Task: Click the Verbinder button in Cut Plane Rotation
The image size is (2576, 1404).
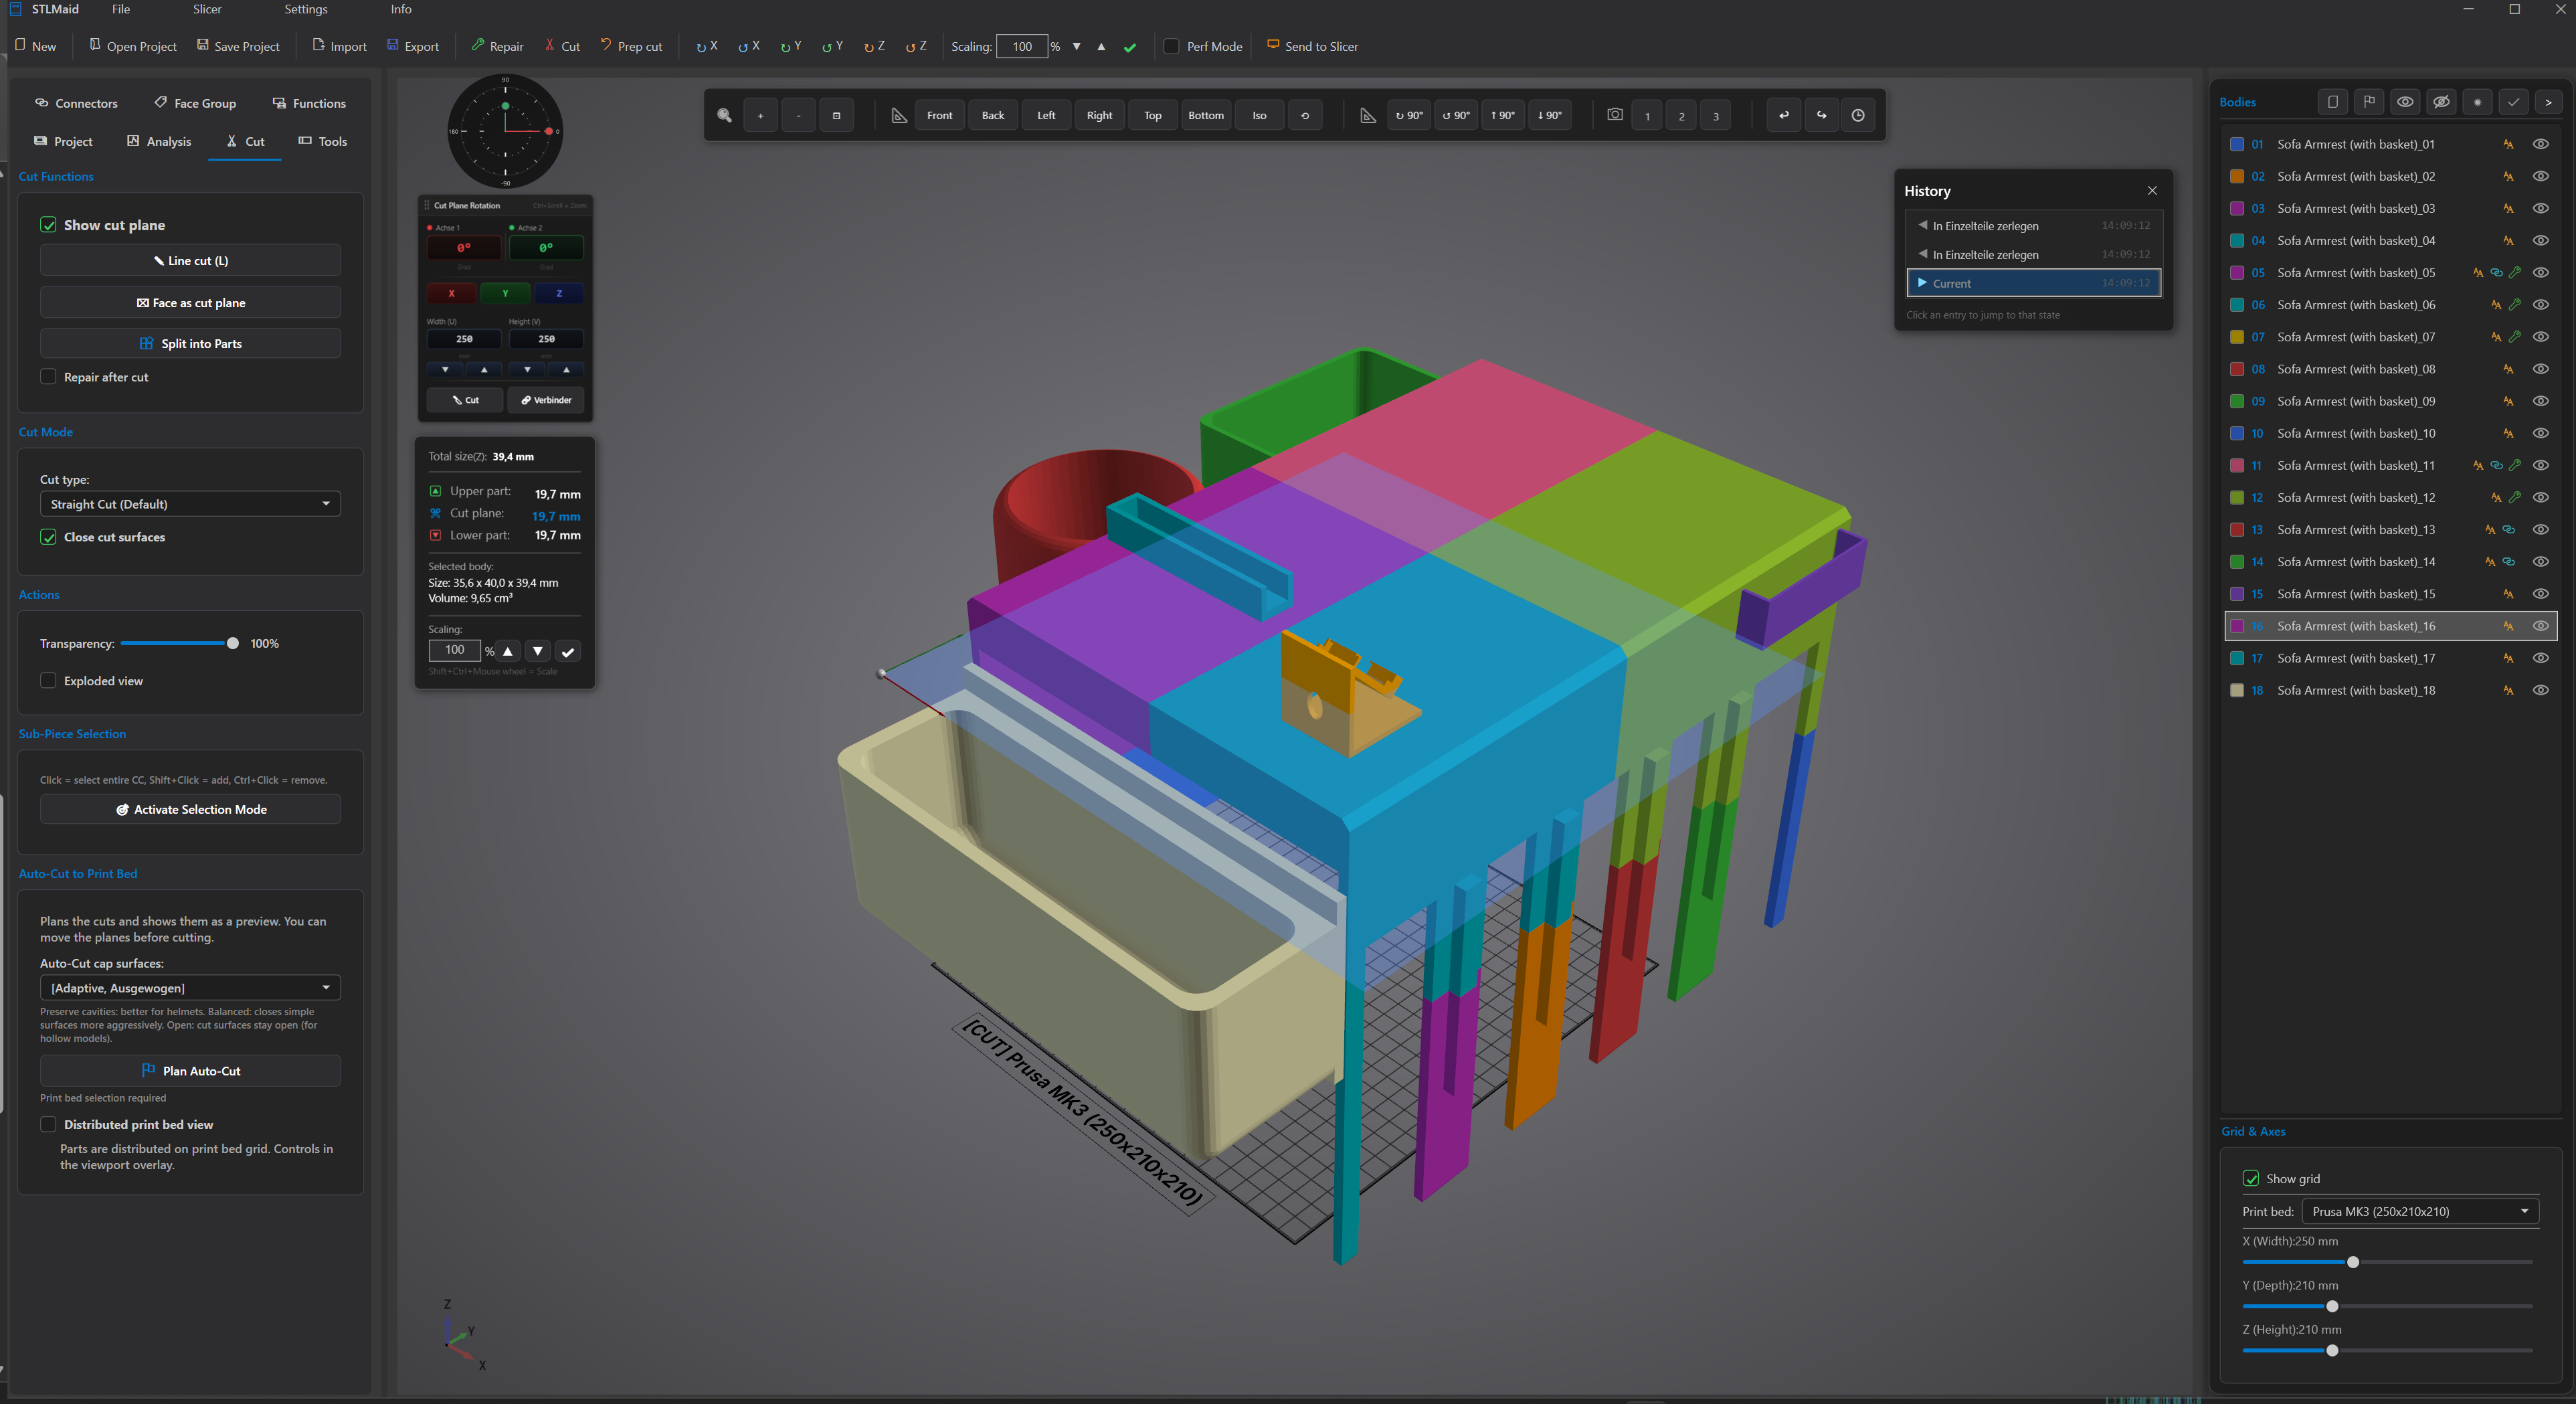Action: pos(546,400)
